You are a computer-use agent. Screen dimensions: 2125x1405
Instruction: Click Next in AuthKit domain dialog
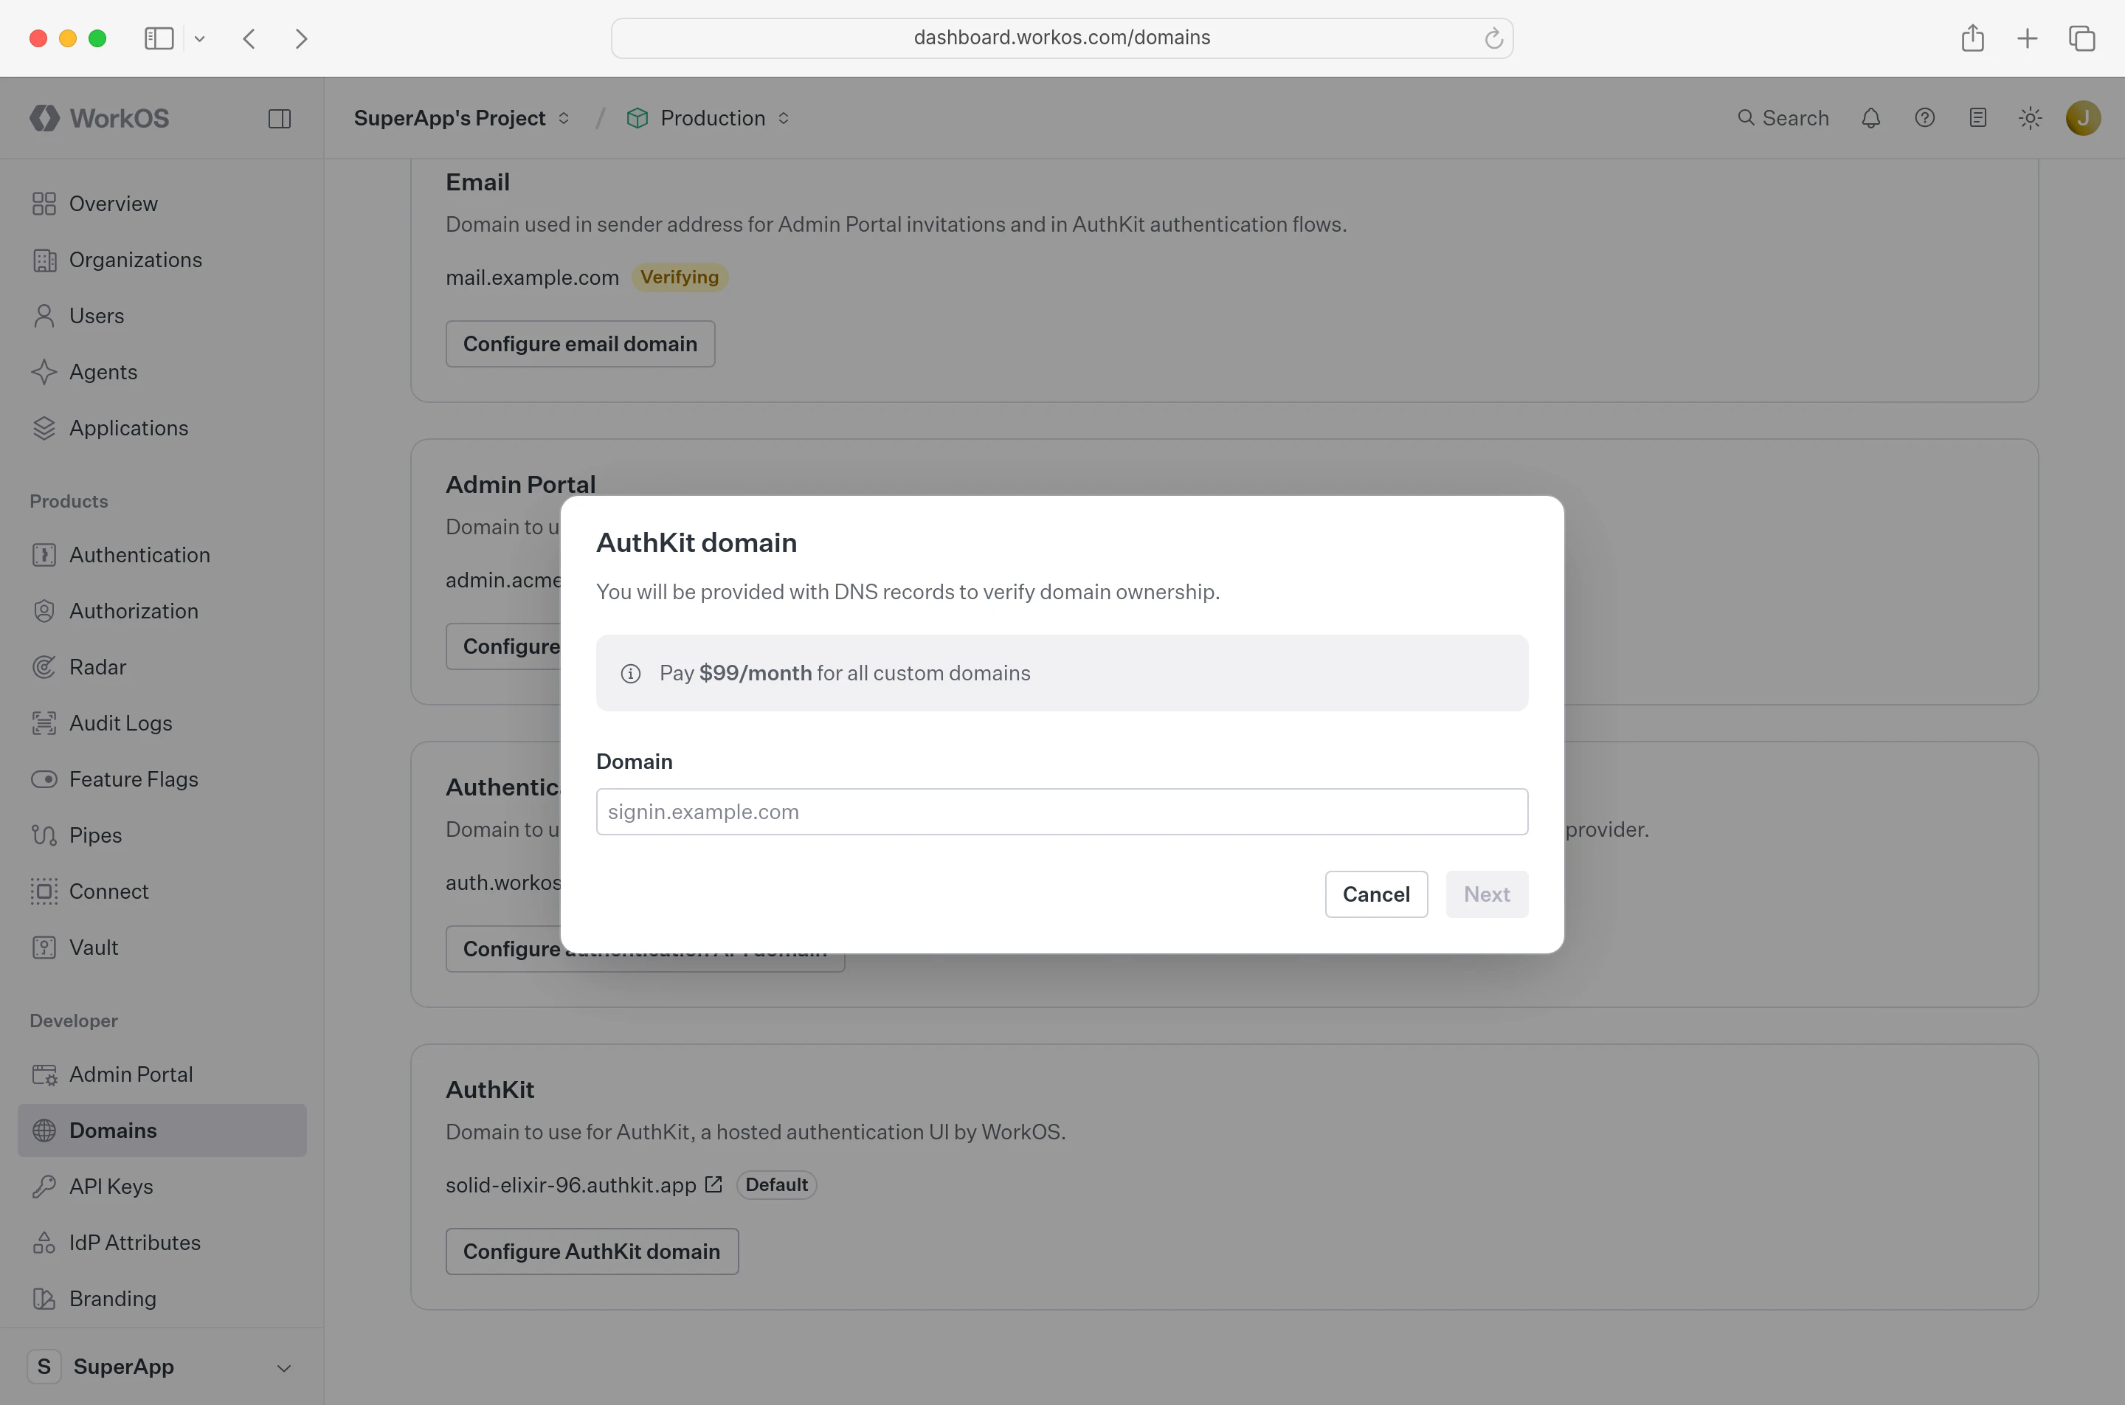(1487, 894)
